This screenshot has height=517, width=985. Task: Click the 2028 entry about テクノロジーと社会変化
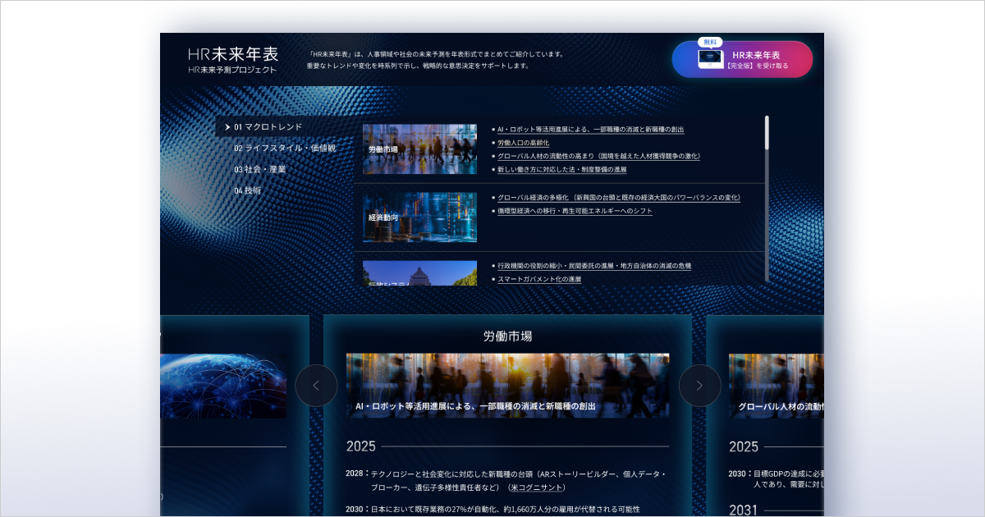[x=506, y=481]
